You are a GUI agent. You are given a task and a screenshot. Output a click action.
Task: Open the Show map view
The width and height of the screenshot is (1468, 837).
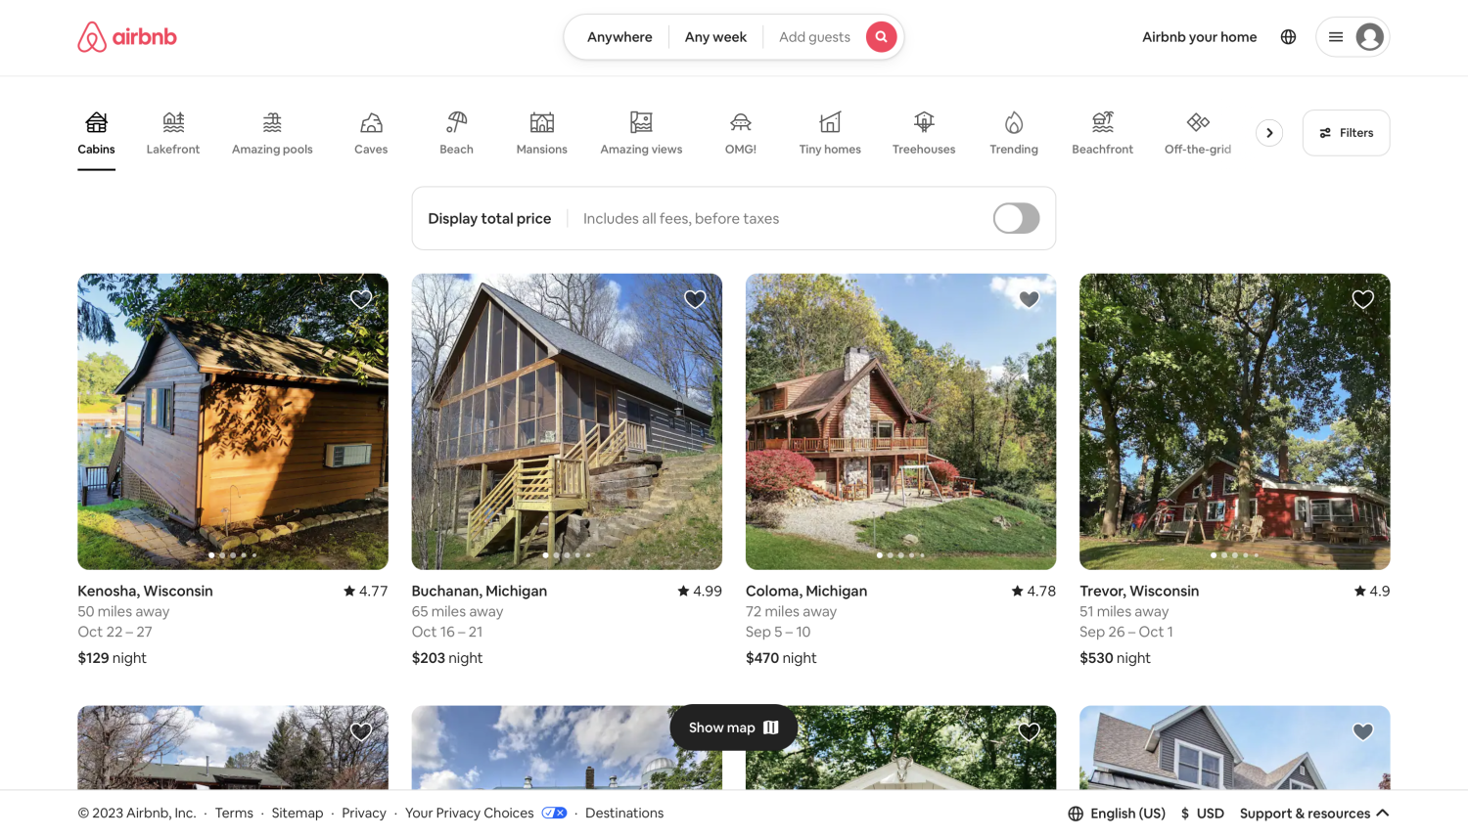[733, 727]
